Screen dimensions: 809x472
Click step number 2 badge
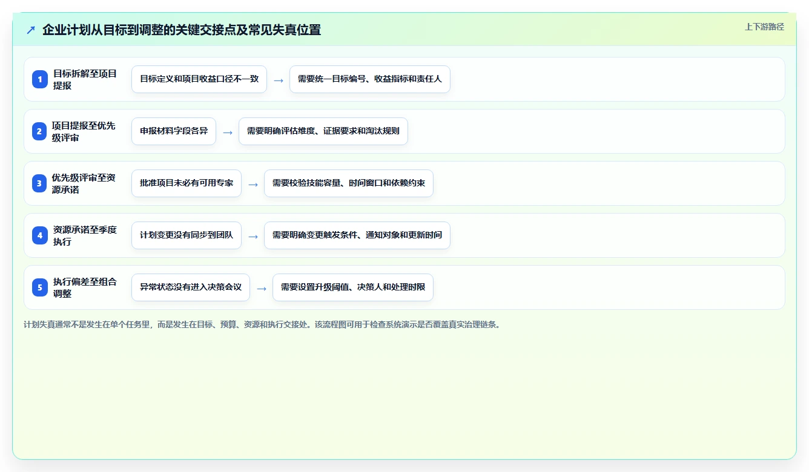tap(40, 131)
